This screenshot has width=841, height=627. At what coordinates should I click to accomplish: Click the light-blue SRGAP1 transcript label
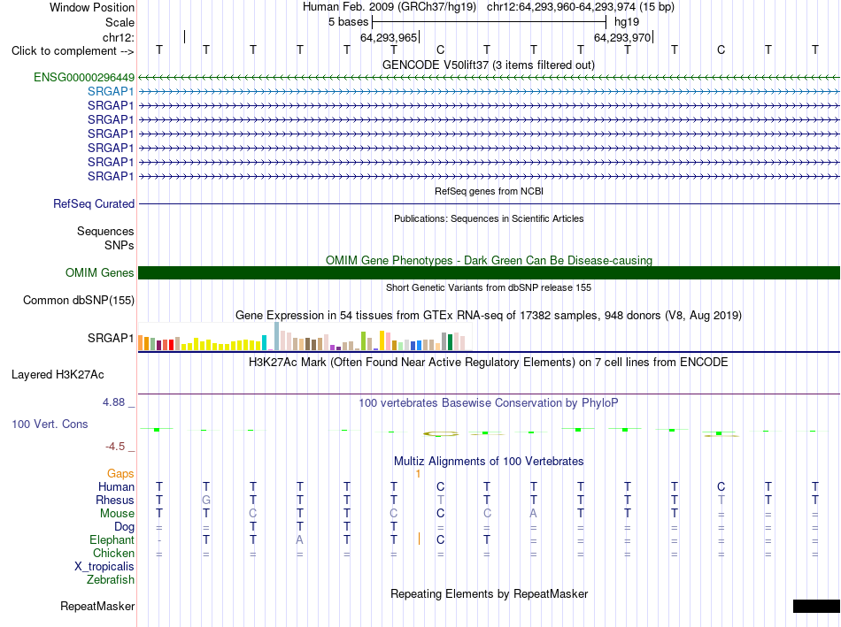point(111,92)
